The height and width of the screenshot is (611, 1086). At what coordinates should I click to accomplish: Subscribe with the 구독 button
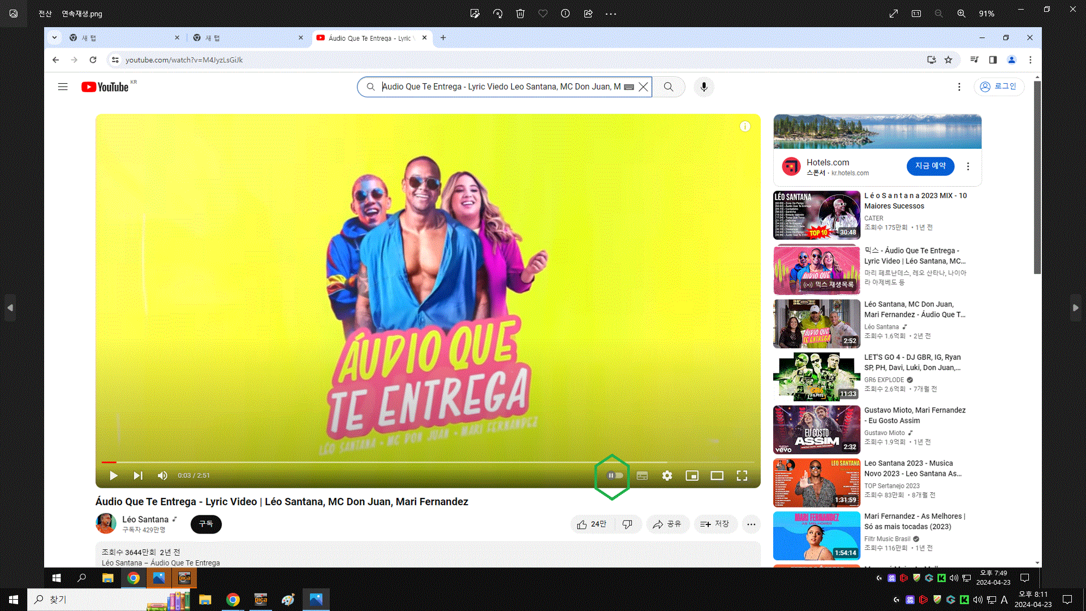click(x=206, y=524)
